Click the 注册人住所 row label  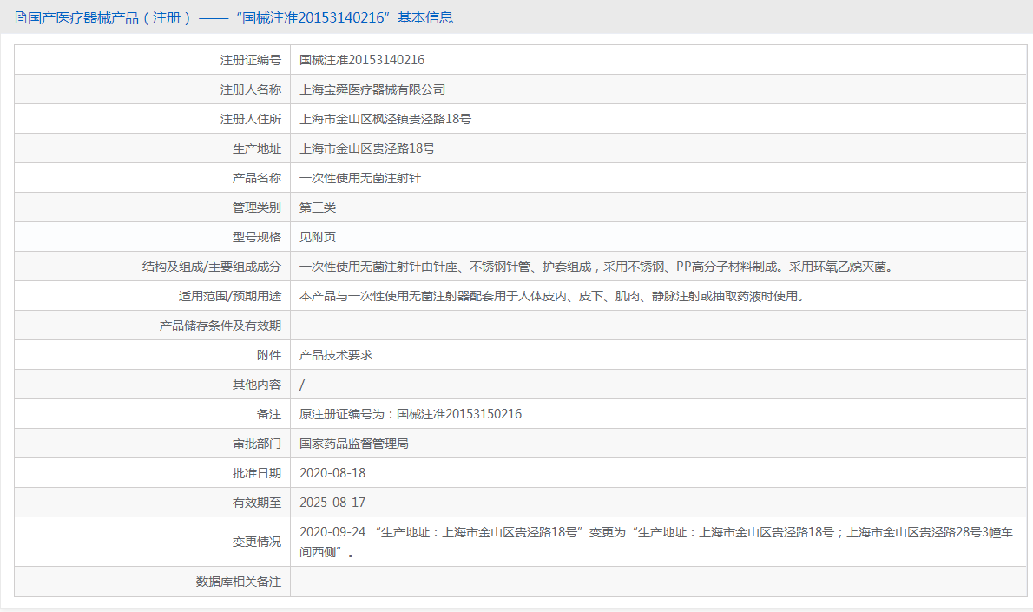point(250,119)
